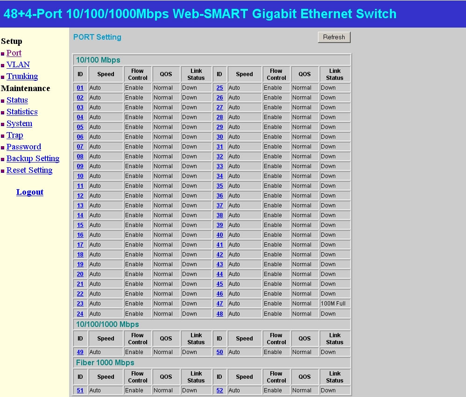This screenshot has height=397, width=466.
Task: Open gigabit port 50 settings
Action: pos(219,352)
